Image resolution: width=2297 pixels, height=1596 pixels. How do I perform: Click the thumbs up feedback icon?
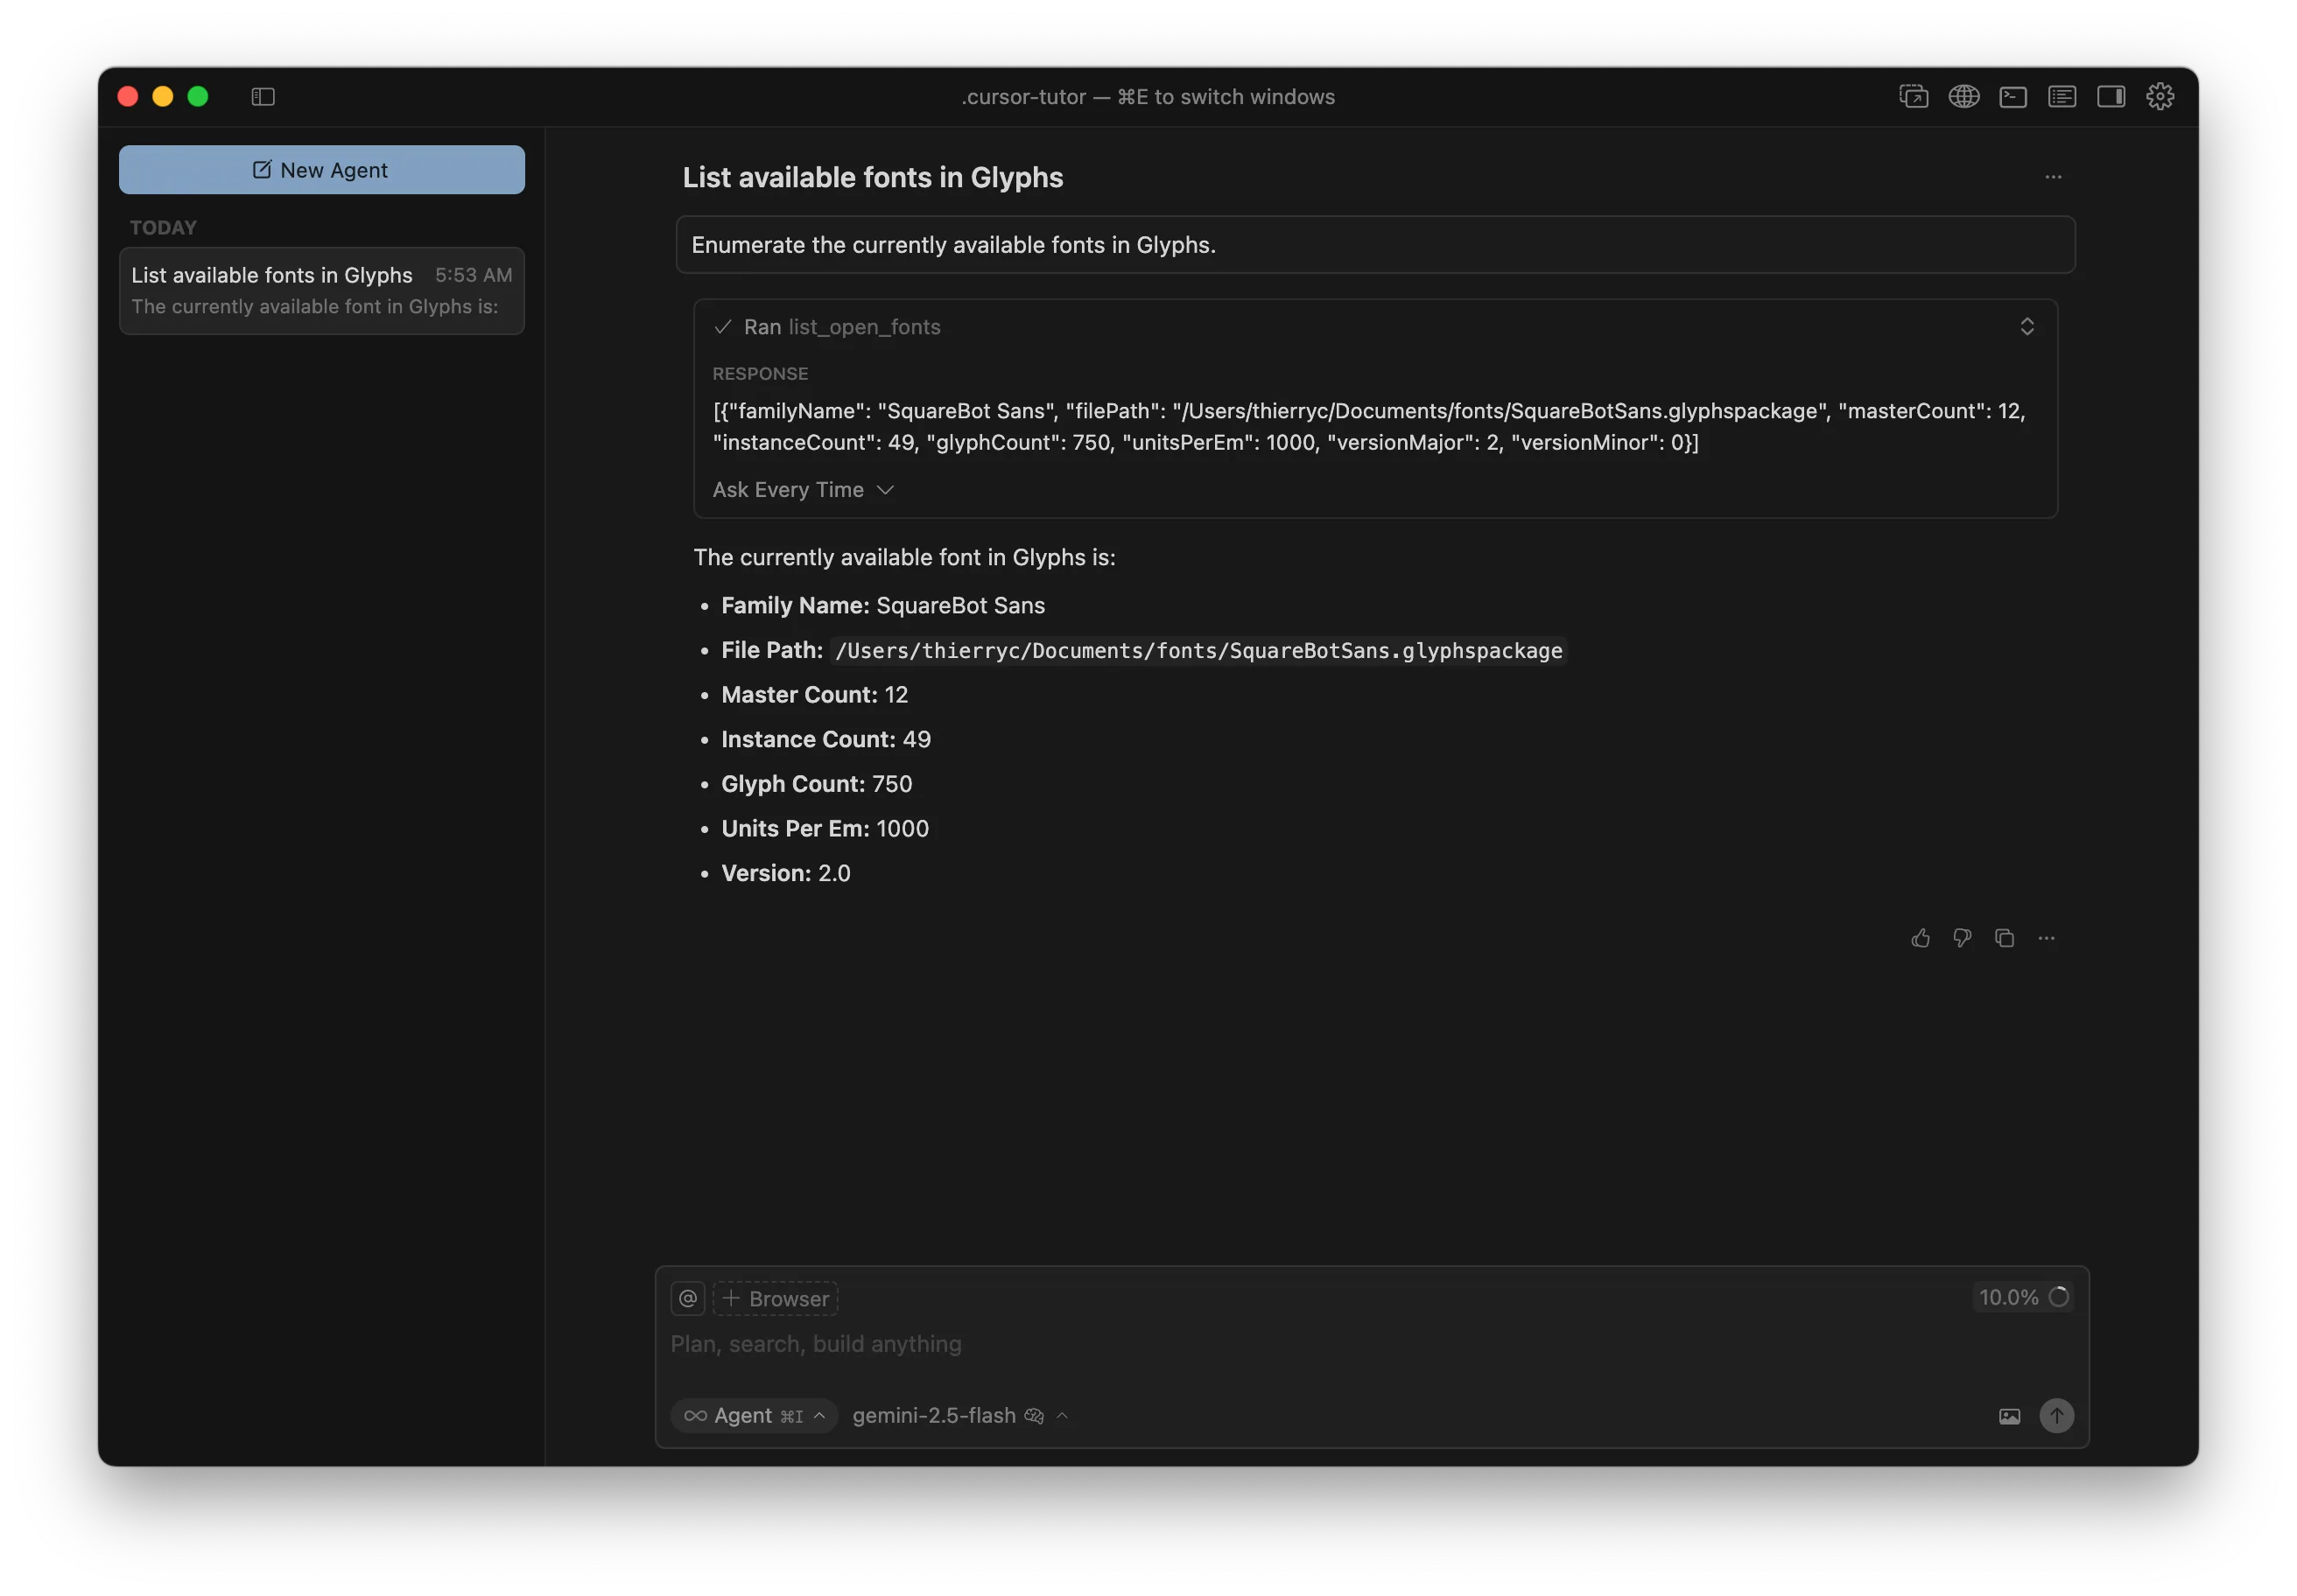coord(1920,938)
